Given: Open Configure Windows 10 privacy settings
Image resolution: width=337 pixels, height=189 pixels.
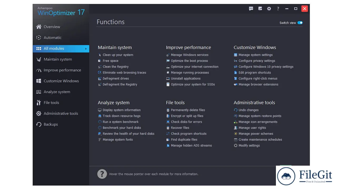Looking at the screenshot, I should 266,67.
